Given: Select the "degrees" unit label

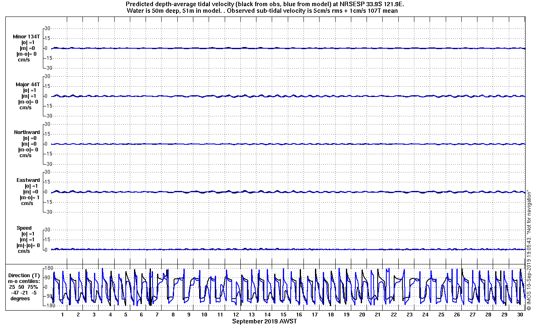Looking at the screenshot, I should pos(20,298).
